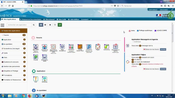
Task: Open Messagerie et Agenda icon in Favoris
Action: coord(115,47)
